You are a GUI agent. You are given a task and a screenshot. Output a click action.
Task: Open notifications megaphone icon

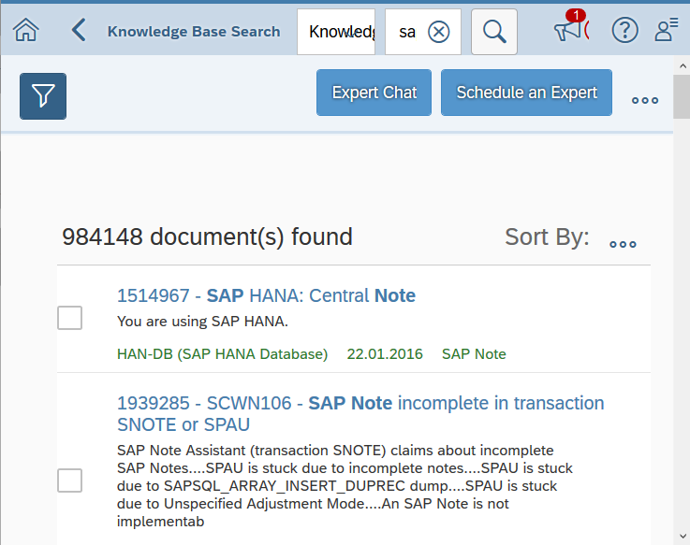[x=567, y=31]
